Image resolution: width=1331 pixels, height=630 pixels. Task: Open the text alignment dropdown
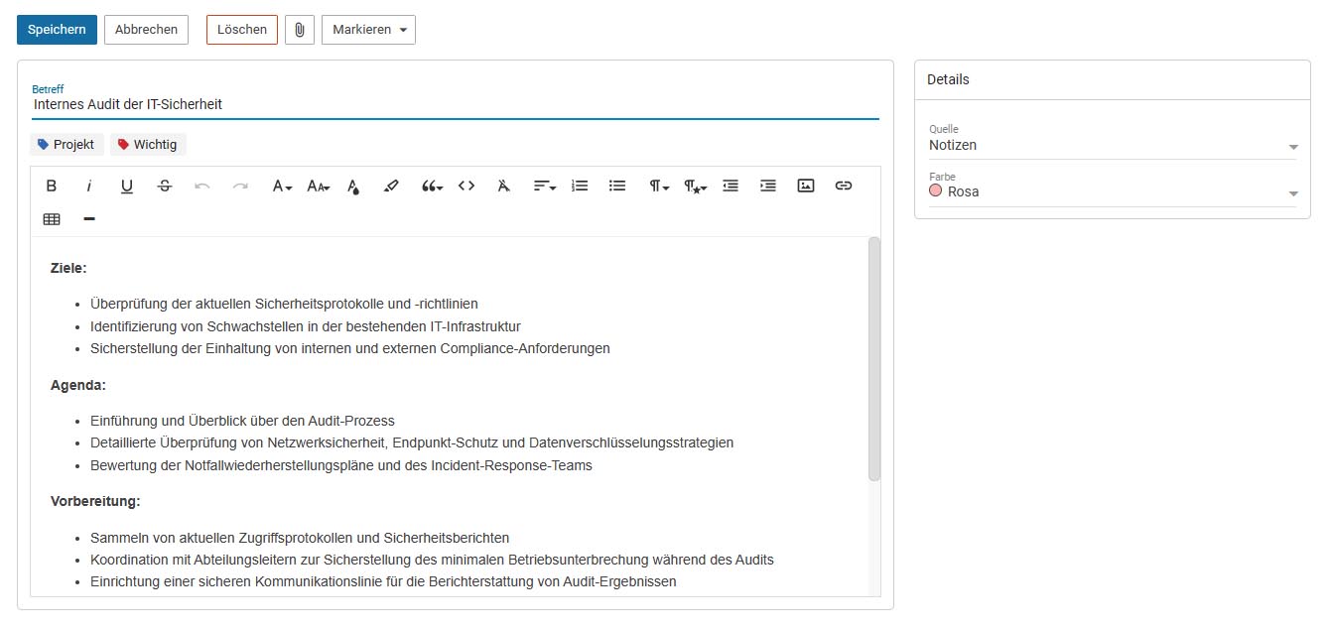click(x=544, y=186)
